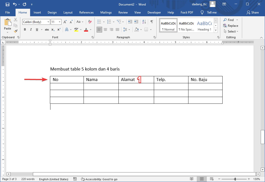Screen dimensions: 265x182
Task: Toggle show paragraph marks
Action: tap(152, 22)
